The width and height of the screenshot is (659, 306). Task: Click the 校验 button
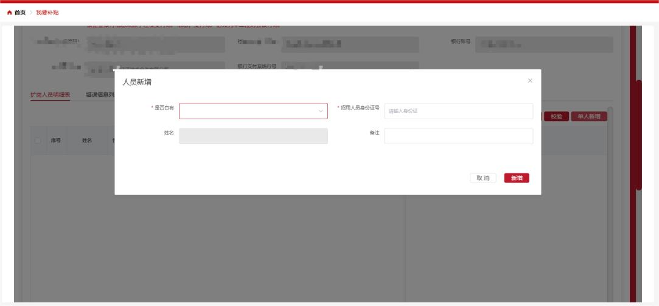click(x=556, y=116)
